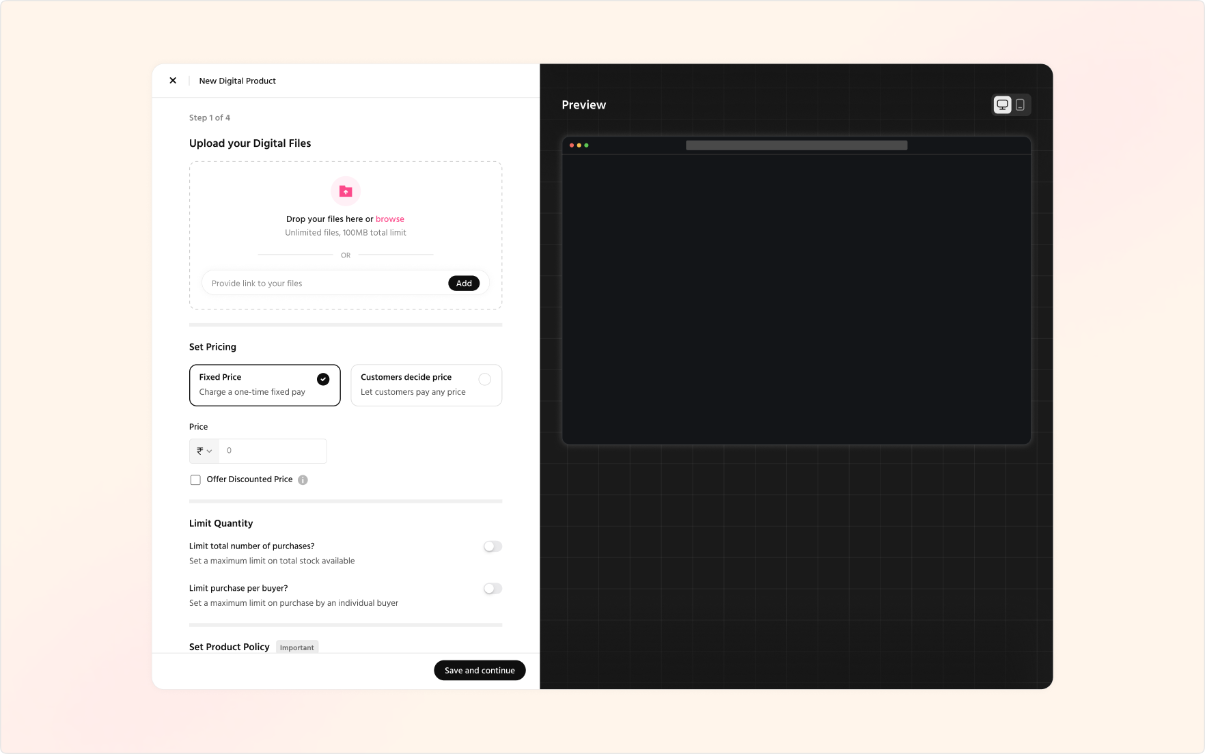Click the Limit Quantity heading
Screen dimensions: 1205x754
[221, 523]
